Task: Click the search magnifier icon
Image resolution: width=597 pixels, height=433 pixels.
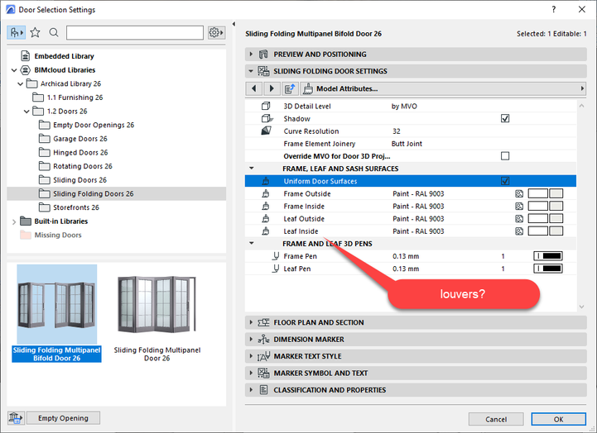Action: [54, 33]
